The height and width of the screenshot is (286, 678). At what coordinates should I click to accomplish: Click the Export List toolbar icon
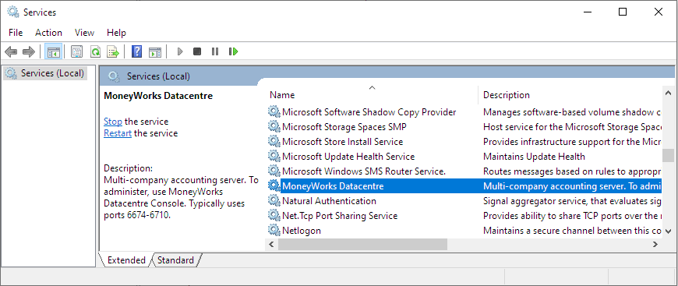(x=113, y=52)
